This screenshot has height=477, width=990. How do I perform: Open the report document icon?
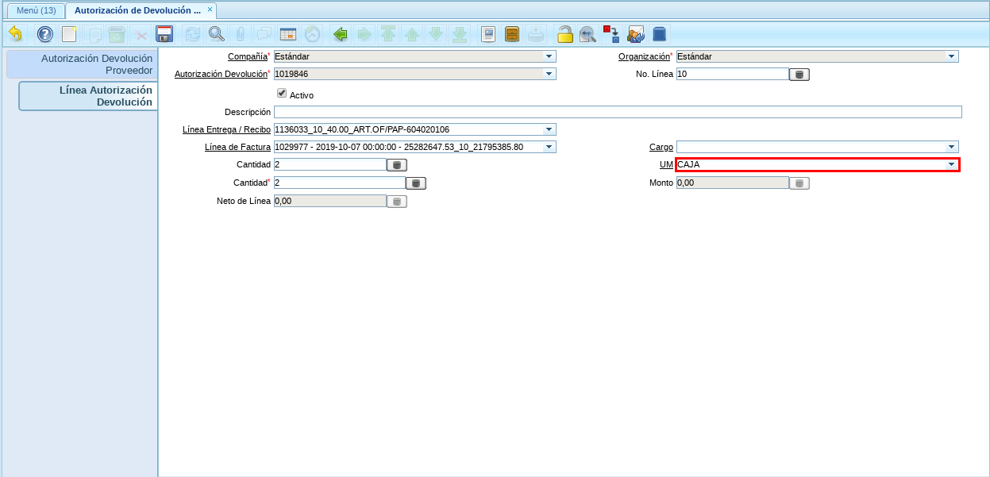[x=488, y=34]
